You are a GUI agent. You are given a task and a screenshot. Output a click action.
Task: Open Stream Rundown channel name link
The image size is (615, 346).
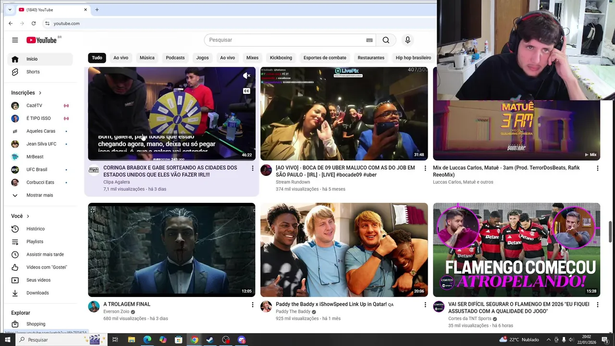tap(293, 182)
